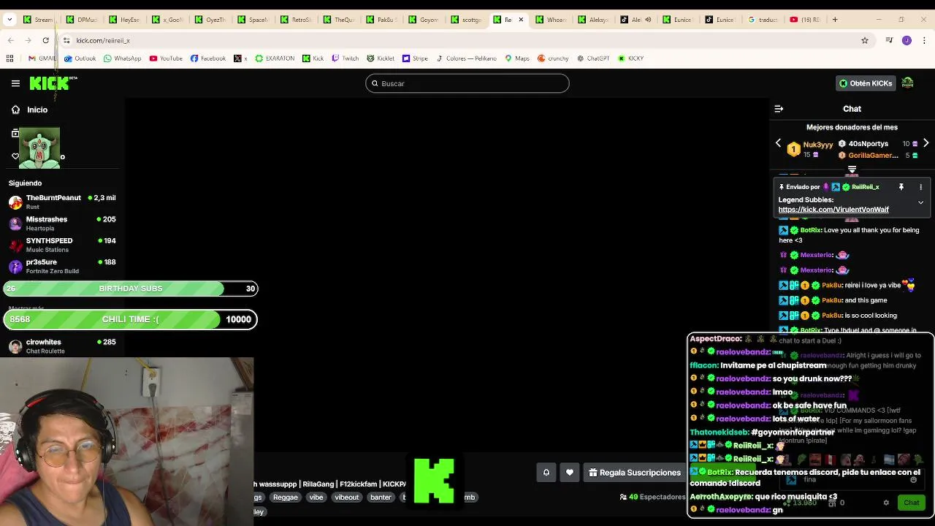The height and width of the screenshot is (526, 935).
Task: Open SYNTHSPEED channel in sidebar
Action: click(62, 245)
